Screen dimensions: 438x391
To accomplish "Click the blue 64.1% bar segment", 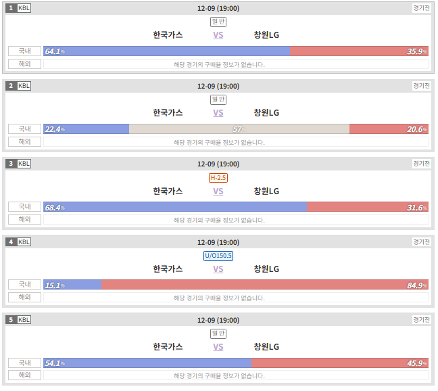I will tap(167, 51).
